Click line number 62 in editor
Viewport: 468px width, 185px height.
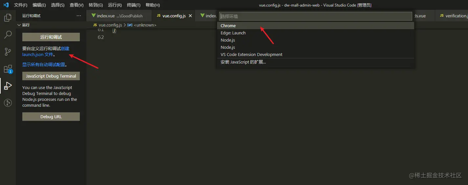click(x=100, y=37)
